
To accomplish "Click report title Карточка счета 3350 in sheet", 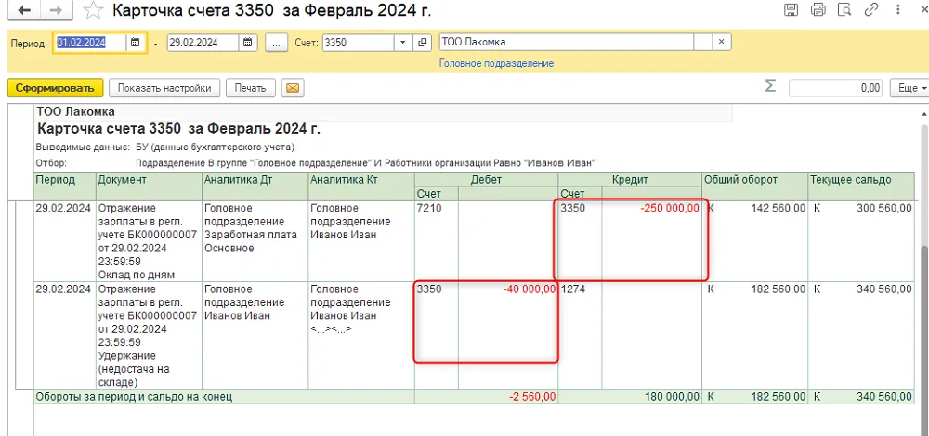I will pyautogui.click(x=178, y=130).
